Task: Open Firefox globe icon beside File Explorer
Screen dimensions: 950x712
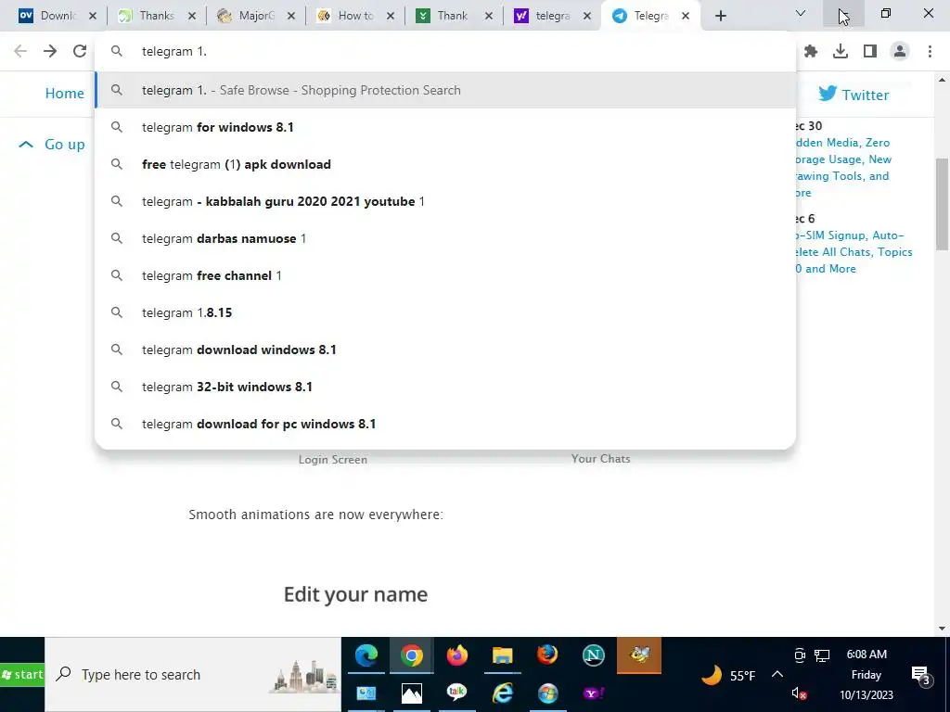Action: (547, 655)
